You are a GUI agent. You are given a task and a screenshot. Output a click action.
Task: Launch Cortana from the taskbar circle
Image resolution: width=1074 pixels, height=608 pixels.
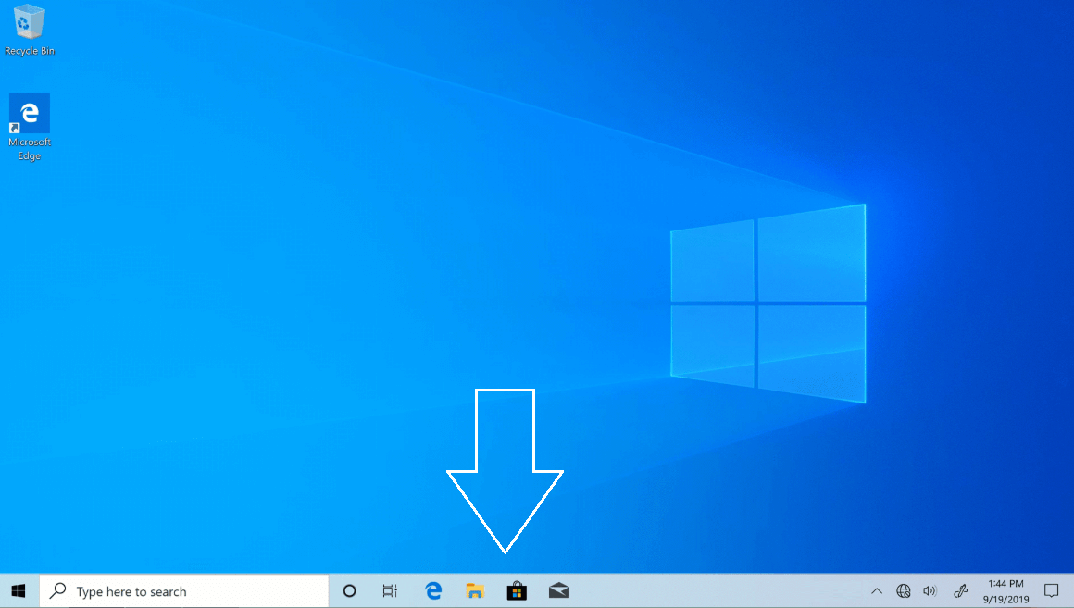(349, 591)
